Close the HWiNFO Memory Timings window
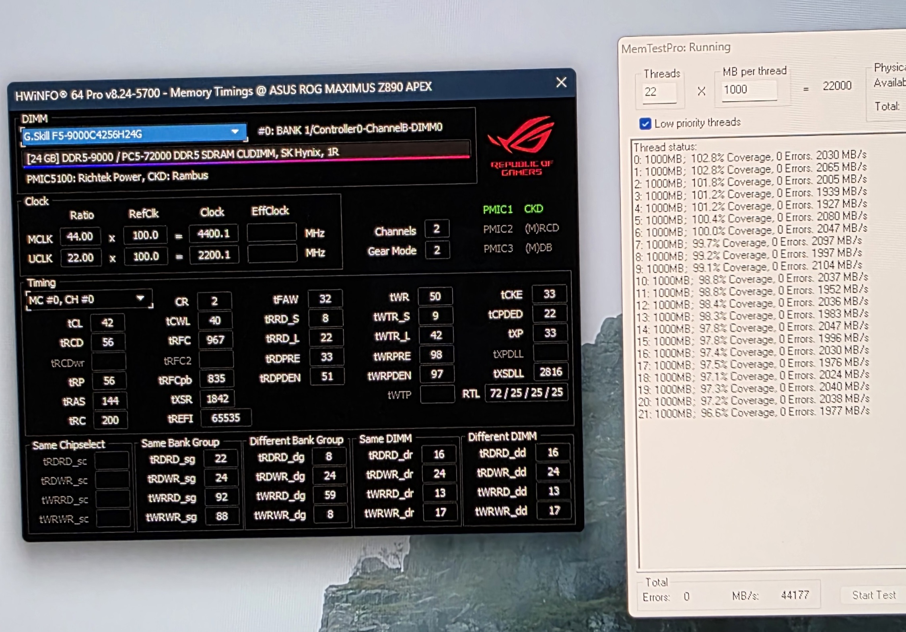 point(561,82)
